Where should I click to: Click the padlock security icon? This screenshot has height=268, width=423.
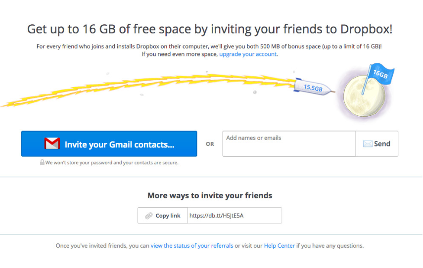tap(42, 162)
